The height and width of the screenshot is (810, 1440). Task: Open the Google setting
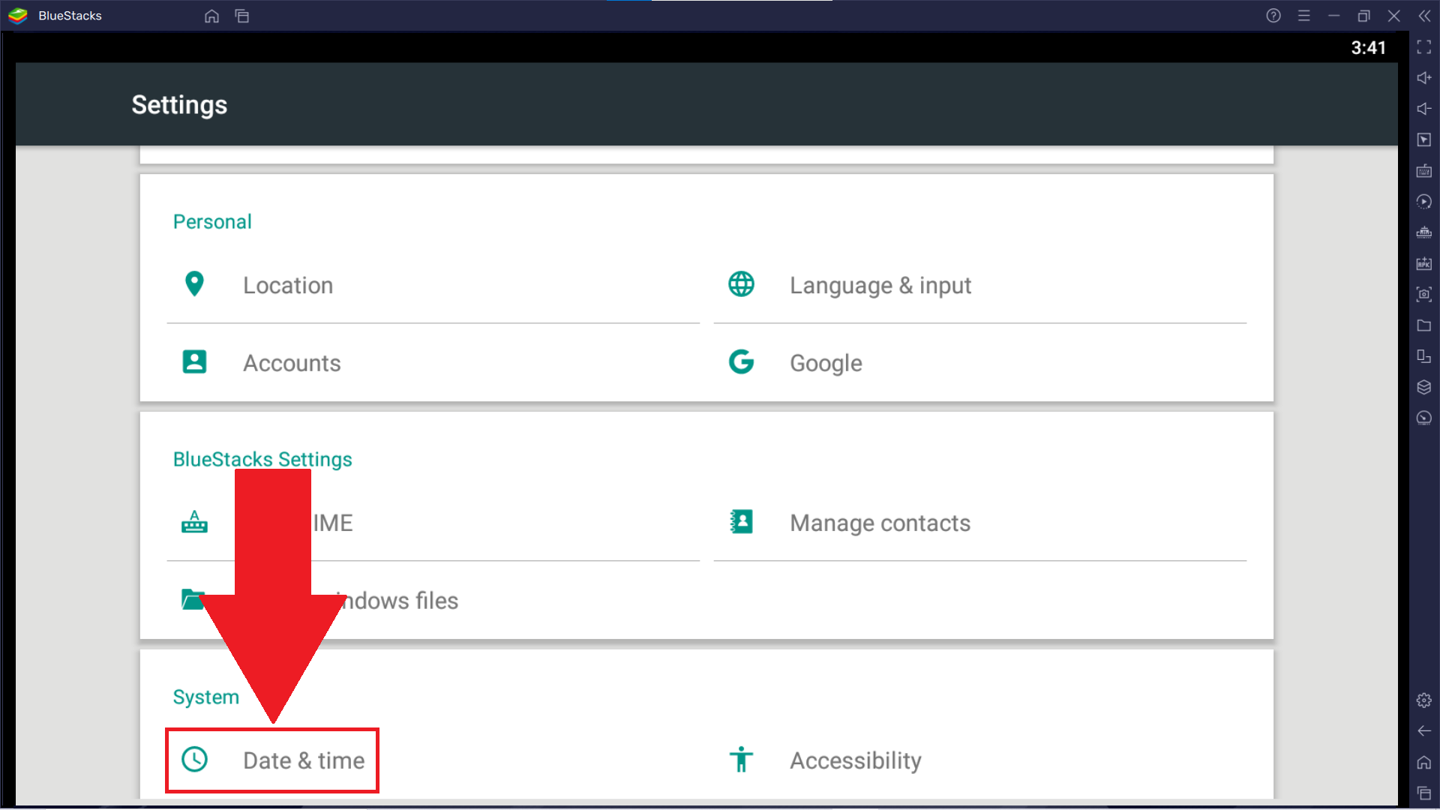coord(980,363)
